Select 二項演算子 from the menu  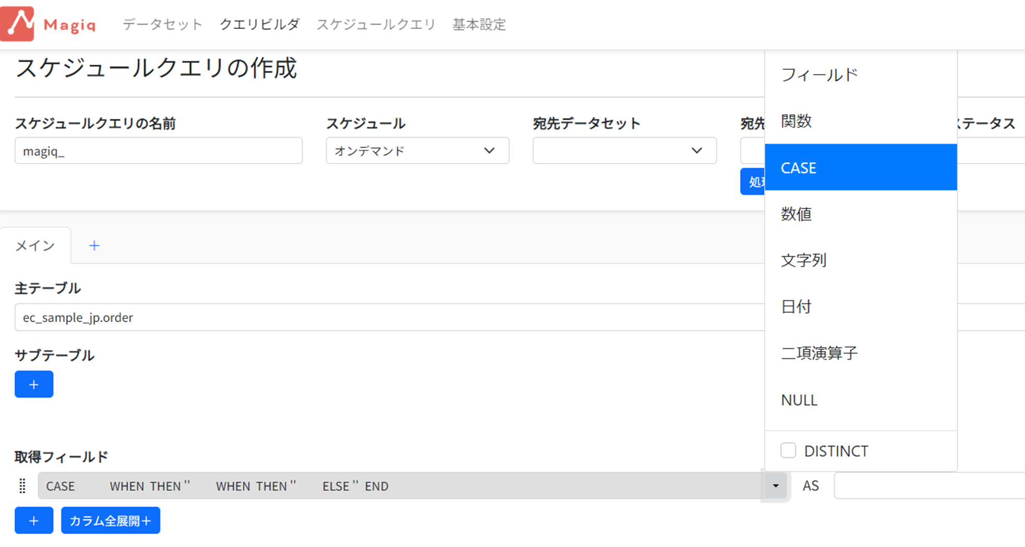point(819,353)
